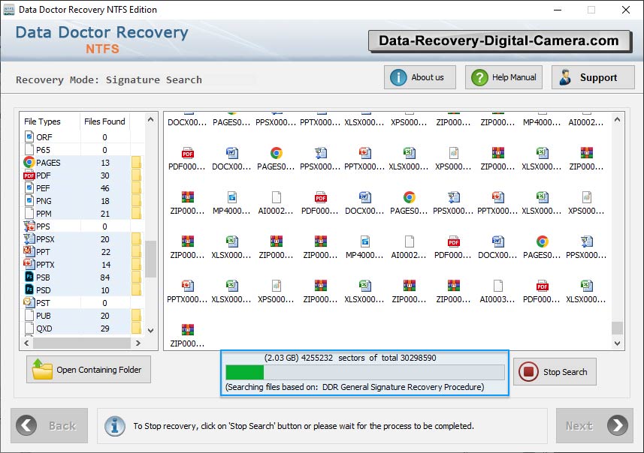
Task: Select the PSB row showing 84 files
Action: [x=82, y=277]
